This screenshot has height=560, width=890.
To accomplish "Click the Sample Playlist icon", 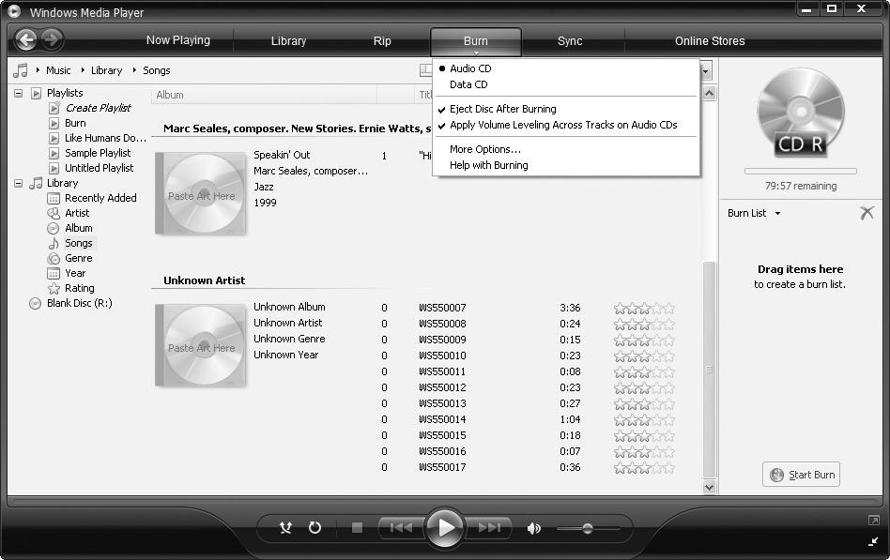I will pyautogui.click(x=54, y=153).
